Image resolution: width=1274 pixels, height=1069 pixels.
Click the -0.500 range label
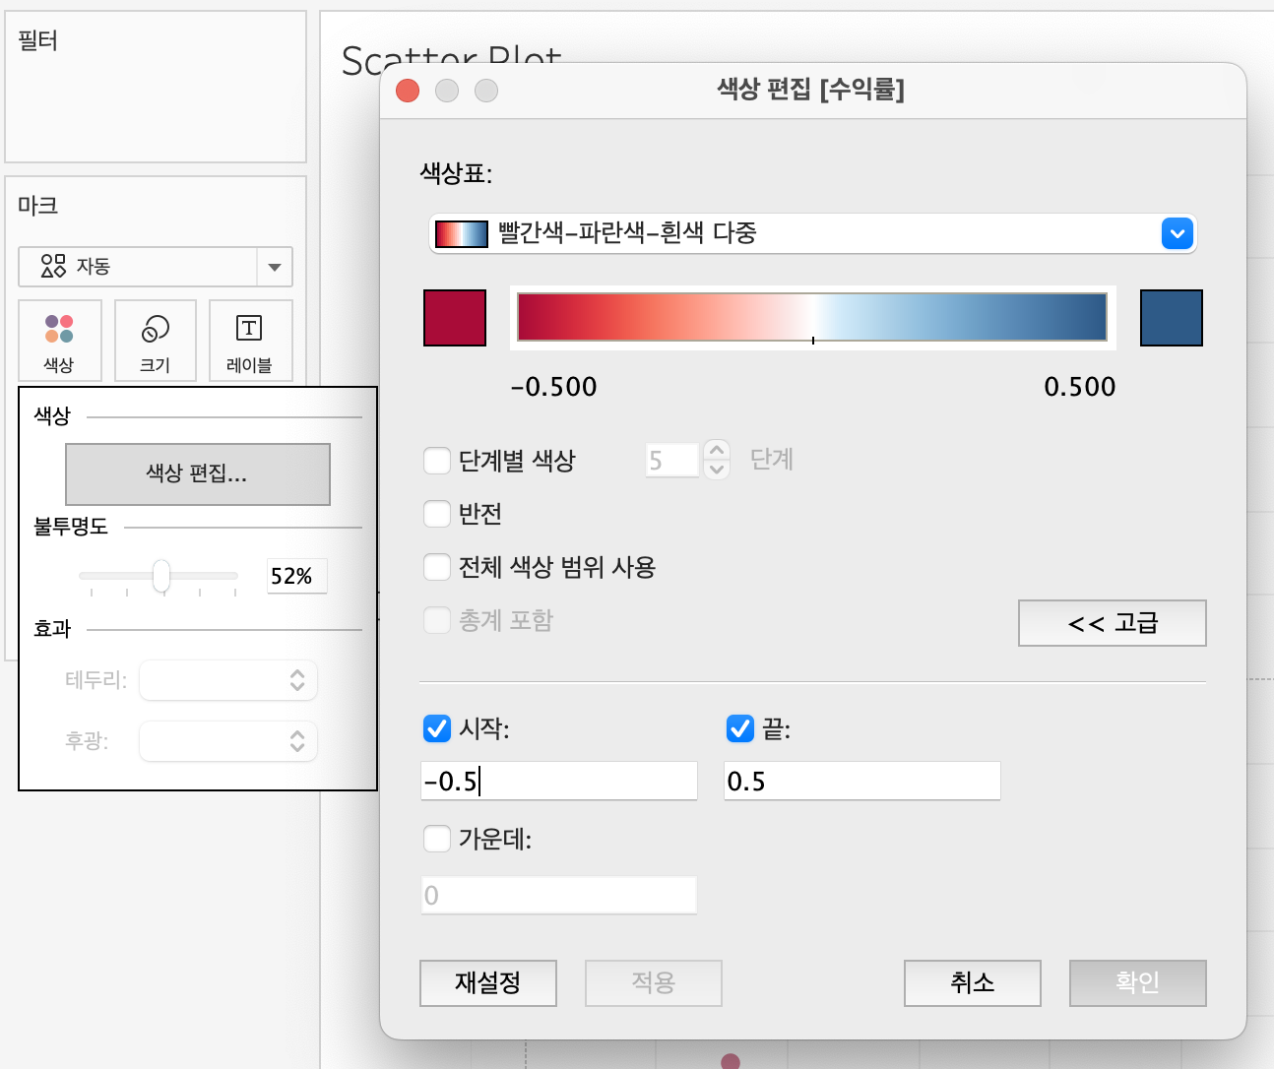[x=554, y=387]
